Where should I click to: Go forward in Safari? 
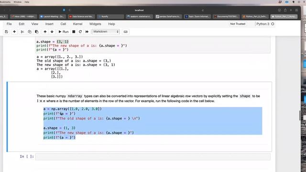point(10,10)
